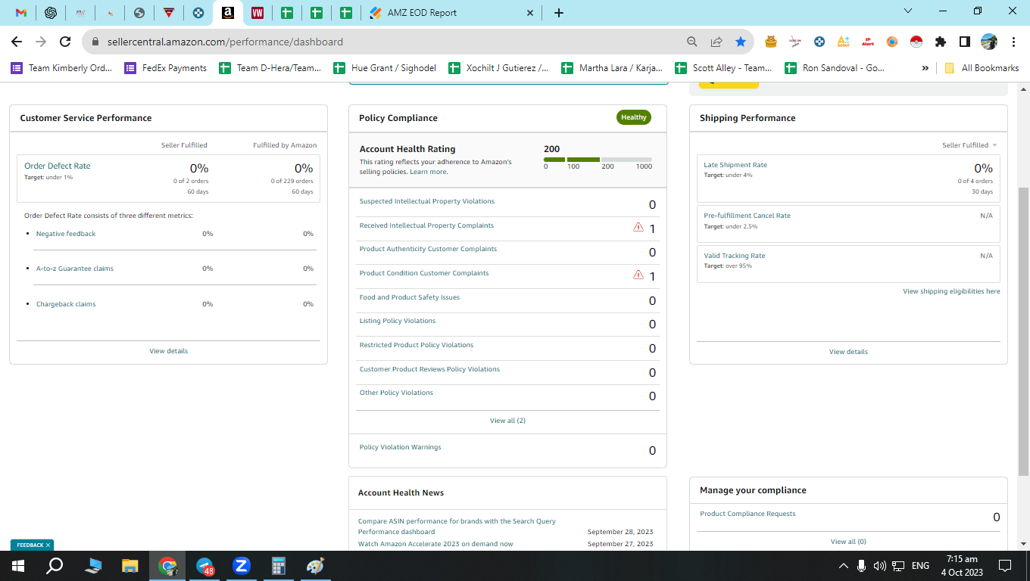This screenshot has width=1030, height=581.
Task: Switch to the Gmail tab
Action: 21,13
